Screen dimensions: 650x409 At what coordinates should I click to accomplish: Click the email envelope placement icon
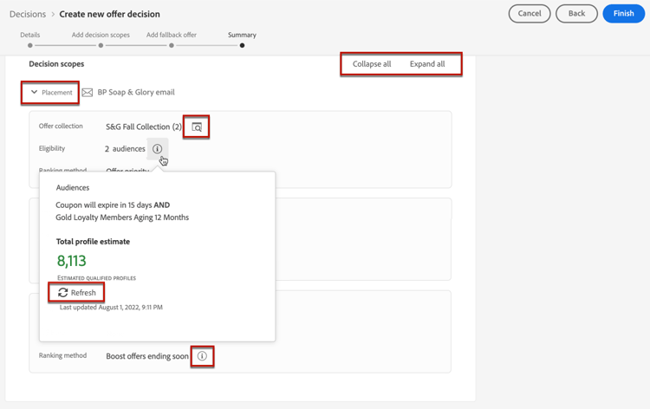click(87, 93)
